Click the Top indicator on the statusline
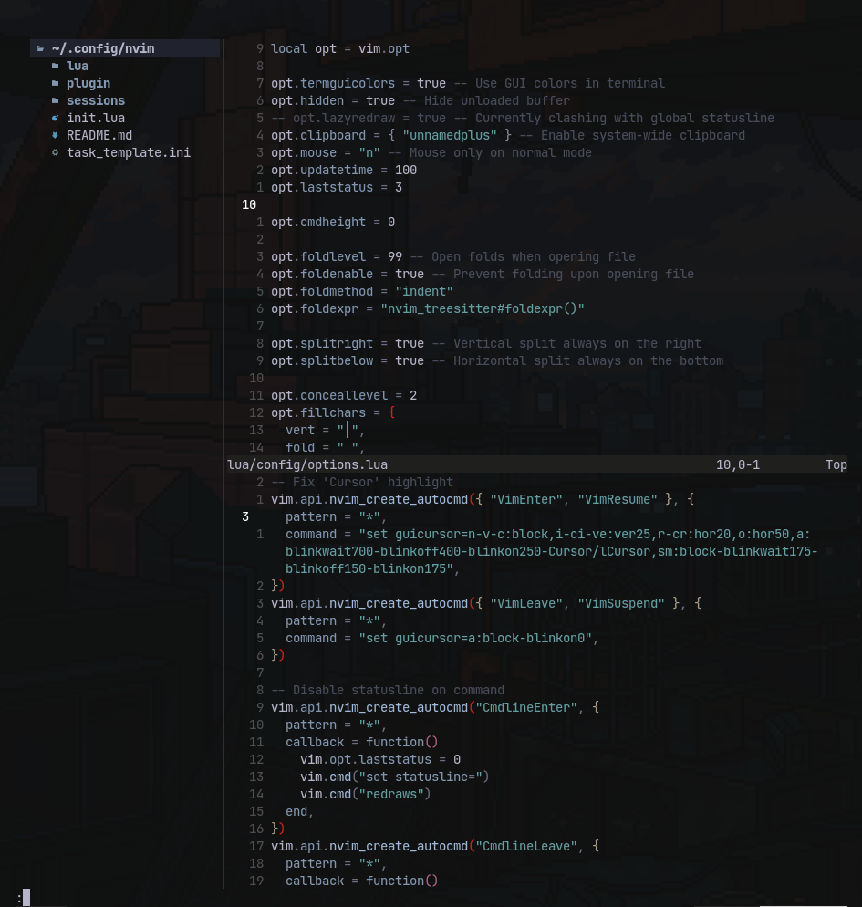862x907 pixels. (x=836, y=464)
